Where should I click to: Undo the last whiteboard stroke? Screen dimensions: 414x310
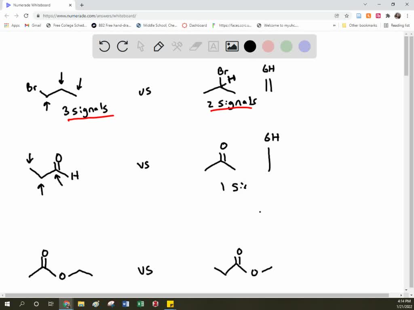point(104,46)
